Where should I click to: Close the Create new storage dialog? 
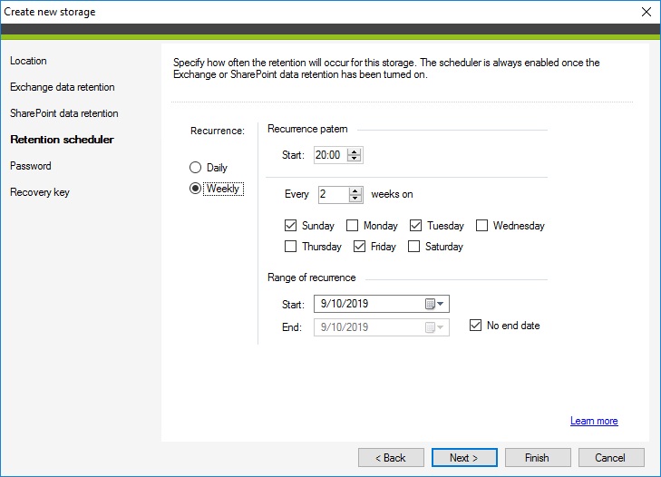(x=646, y=12)
